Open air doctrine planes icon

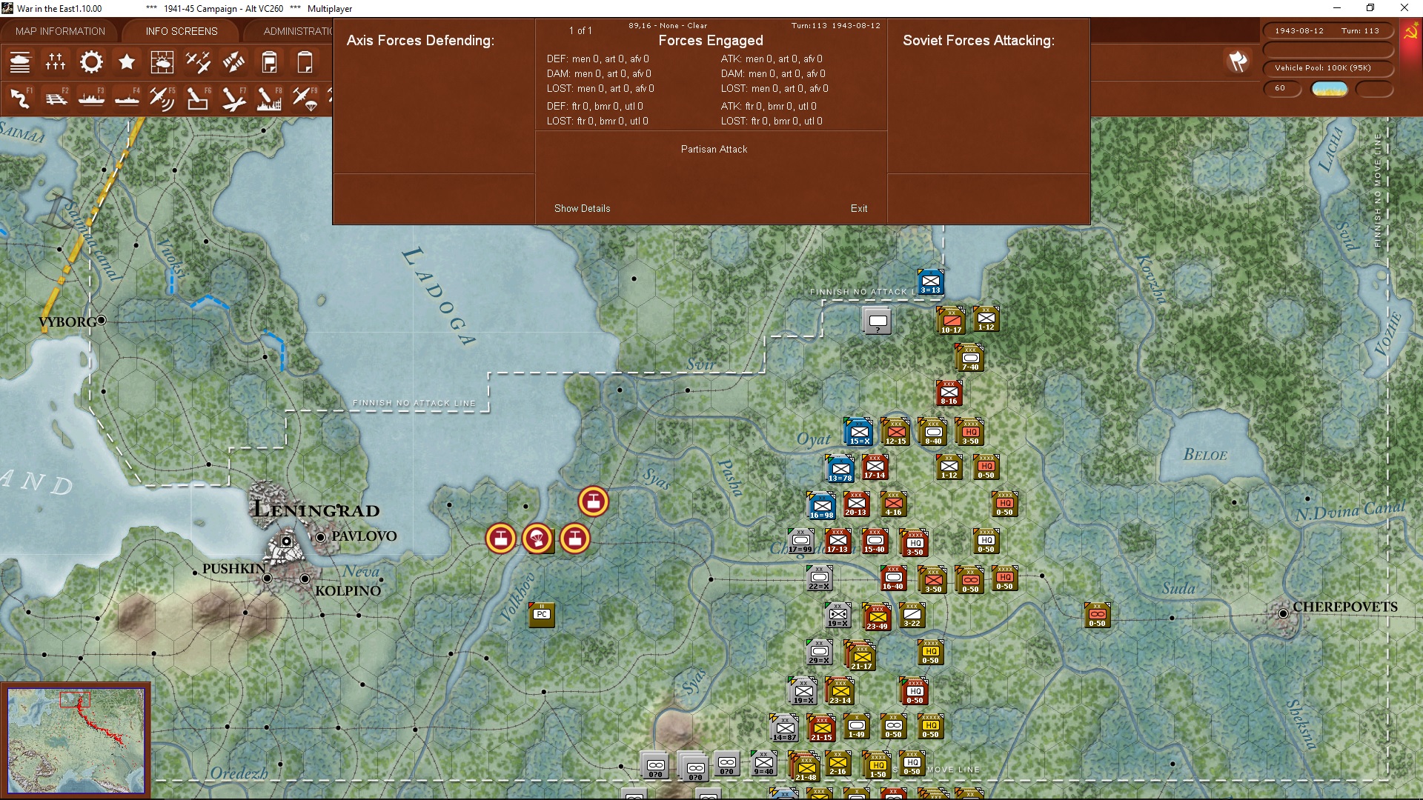(x=197, y=62)
